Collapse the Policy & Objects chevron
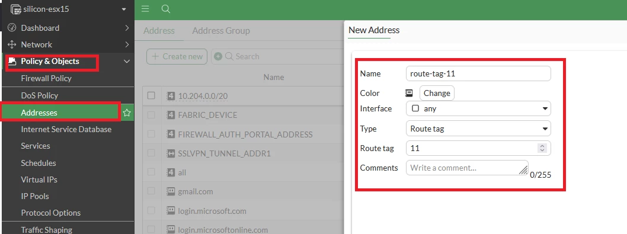Screen dimensions: 627x234 127,61
